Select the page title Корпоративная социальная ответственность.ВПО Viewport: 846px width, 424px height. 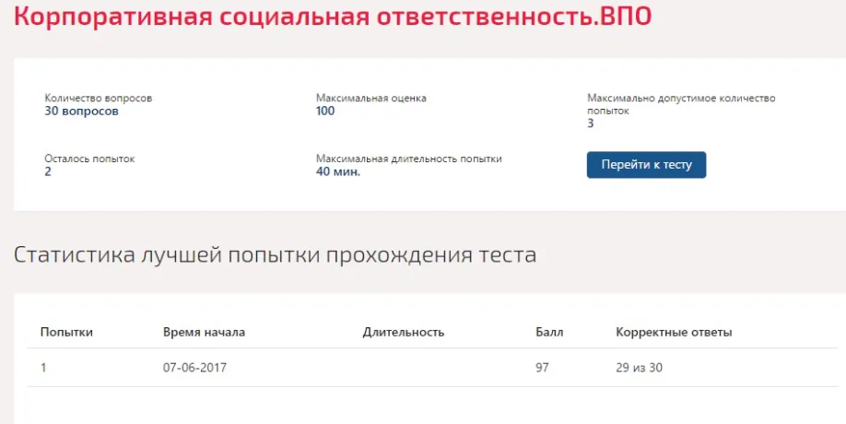click(x=333, y=17)
